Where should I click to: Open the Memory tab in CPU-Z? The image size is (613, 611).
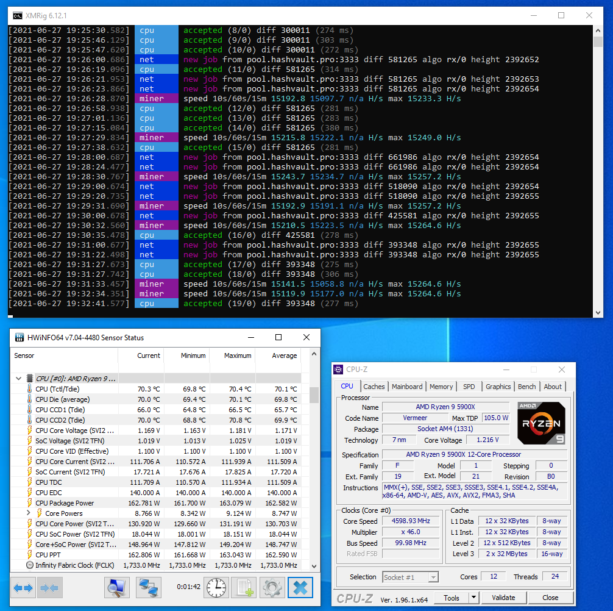tap(441, 387)
